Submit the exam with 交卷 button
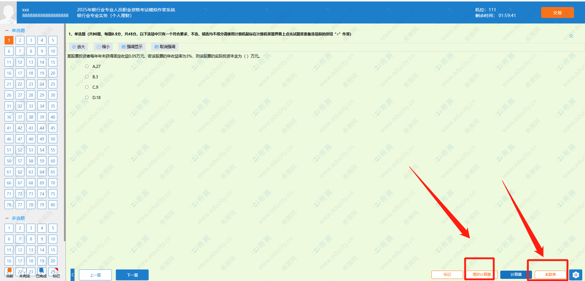 (x=557, y=13)
